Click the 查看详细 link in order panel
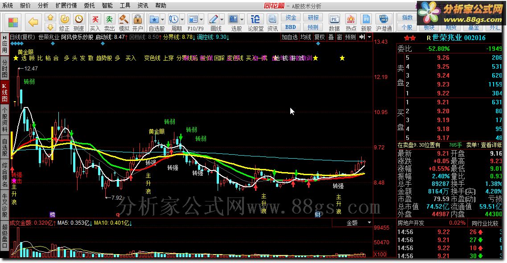 click(x=491, y=145)
